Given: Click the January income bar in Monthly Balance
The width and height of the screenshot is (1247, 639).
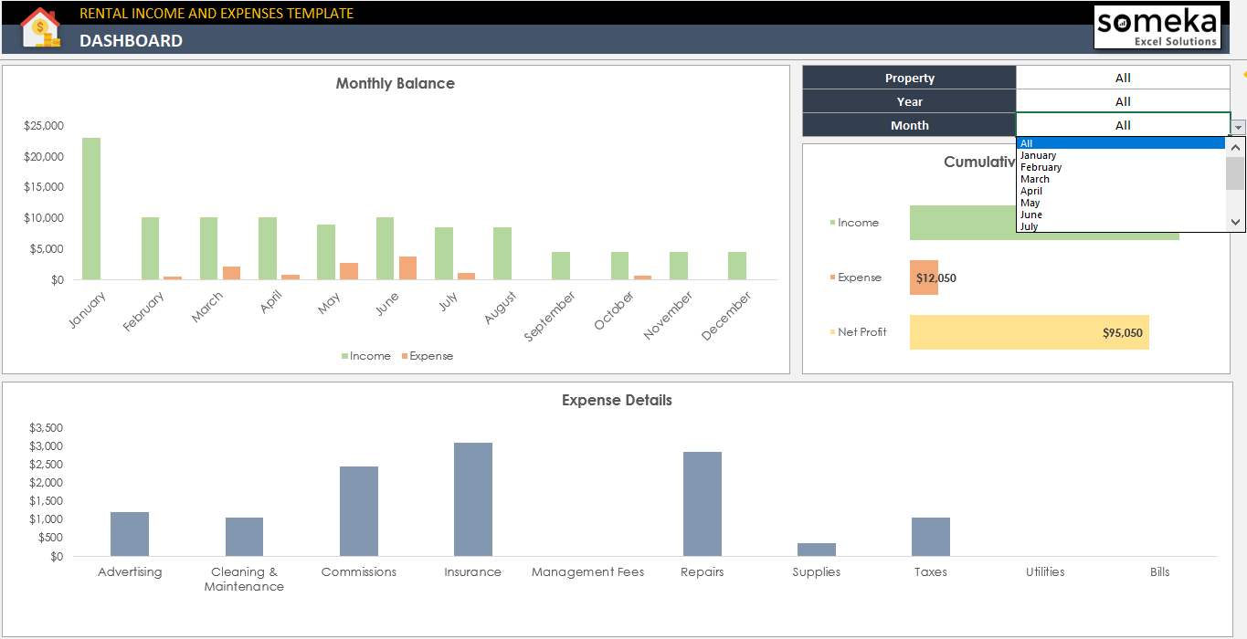Looking at the screenshot, I should 90,205.
